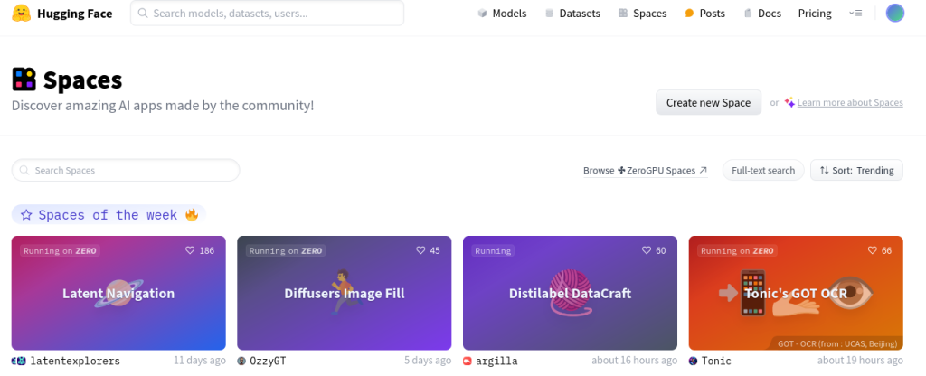Screen dimensions: 926x376
Task: Click the magnifier icon in top search
Action: coord(143,13)
